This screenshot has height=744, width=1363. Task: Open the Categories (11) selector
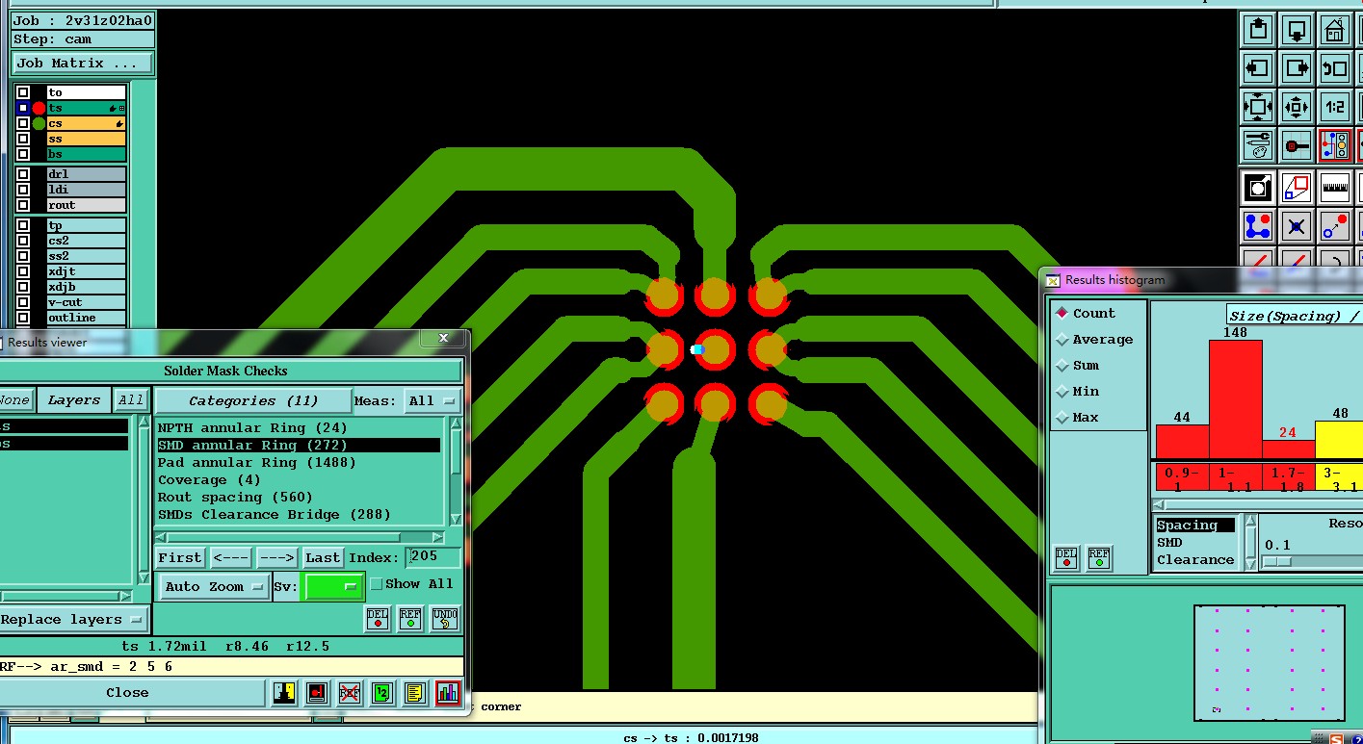pos(253,400)
